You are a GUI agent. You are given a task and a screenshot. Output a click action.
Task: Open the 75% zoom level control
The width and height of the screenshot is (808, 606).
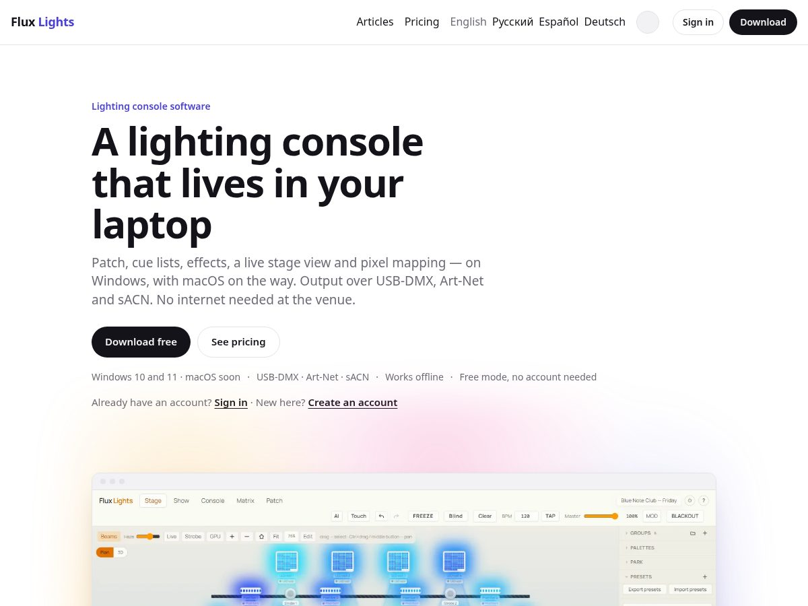[x=292, y=537]
